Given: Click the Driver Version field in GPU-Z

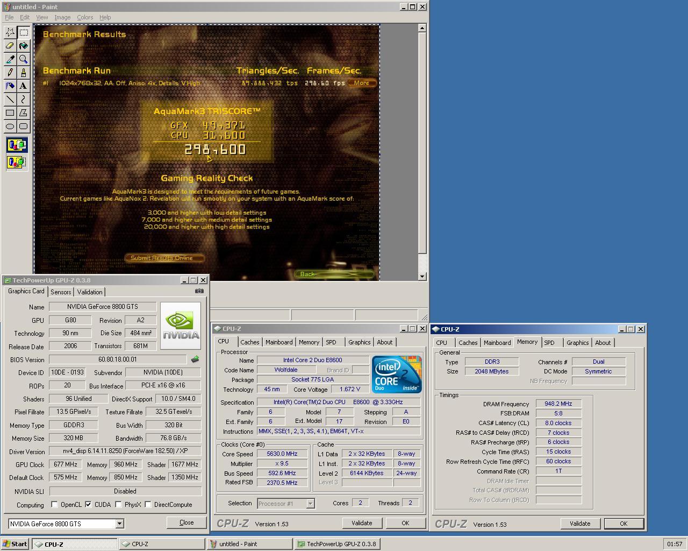Looking at the screenshot, I should (x=125, y=451).
